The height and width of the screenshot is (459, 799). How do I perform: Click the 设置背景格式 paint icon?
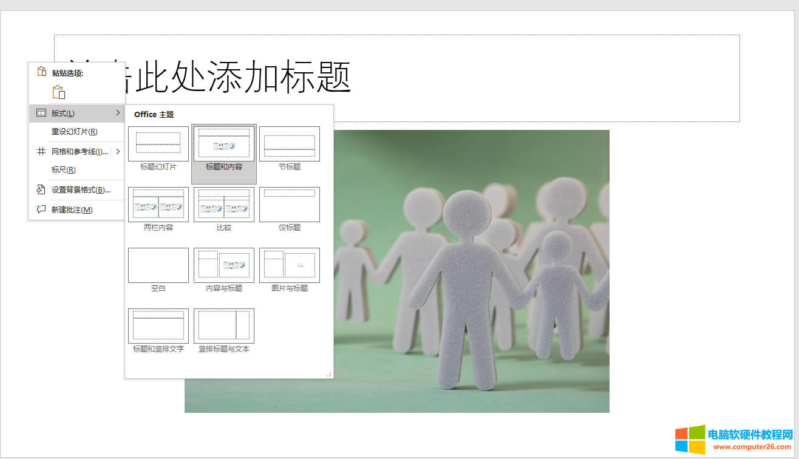tap(41, 189)
